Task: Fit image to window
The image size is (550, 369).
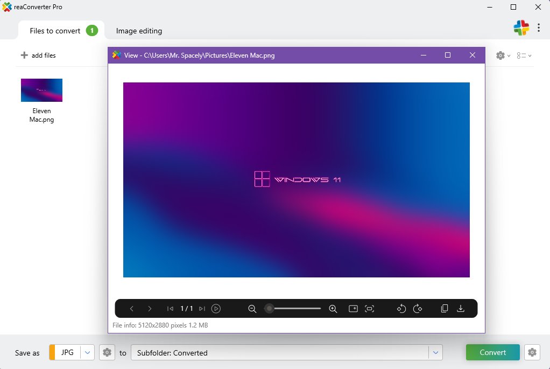Action: (369, 309)
